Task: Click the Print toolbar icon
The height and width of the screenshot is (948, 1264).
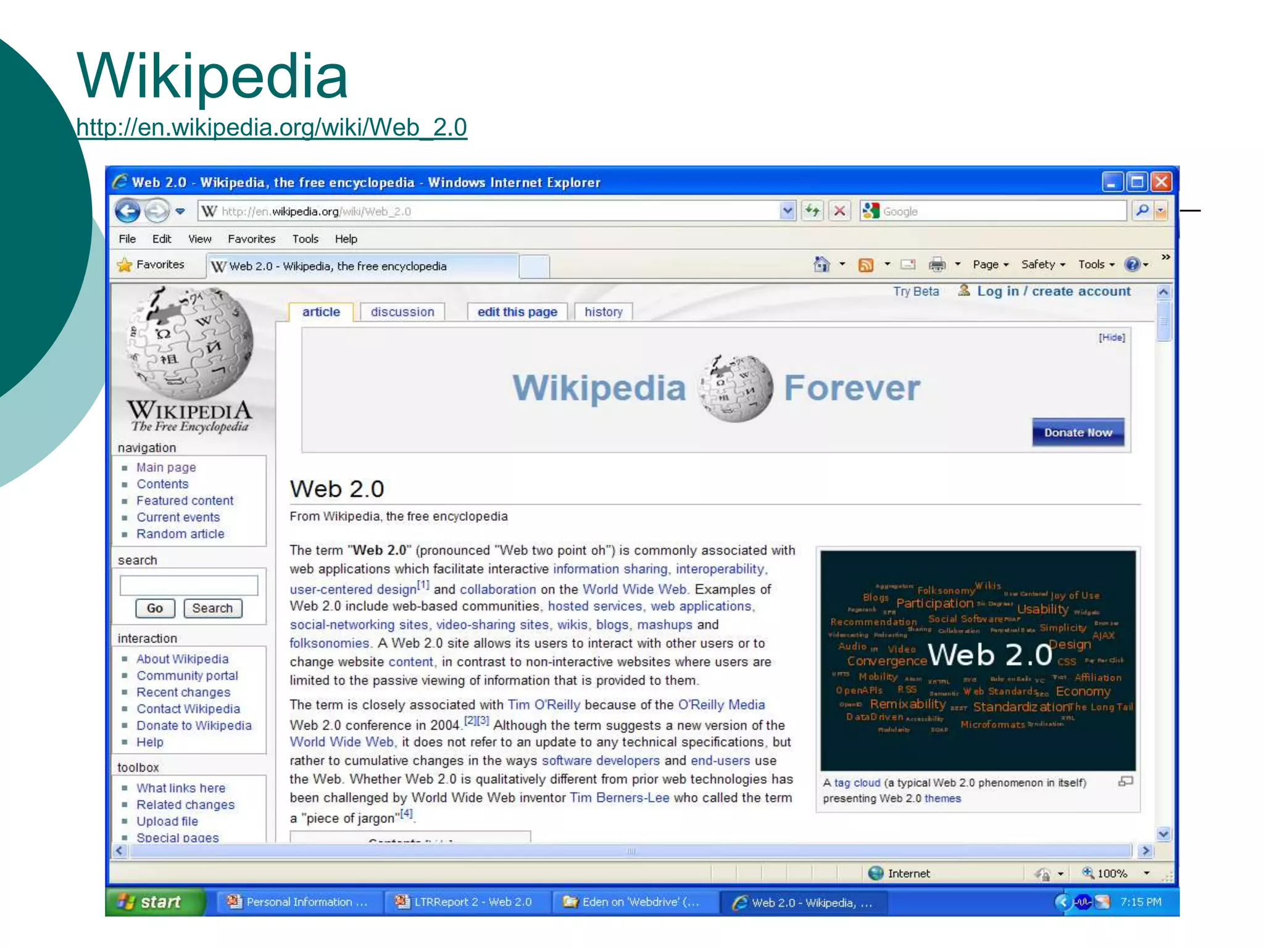Action: tap(937, 265)
